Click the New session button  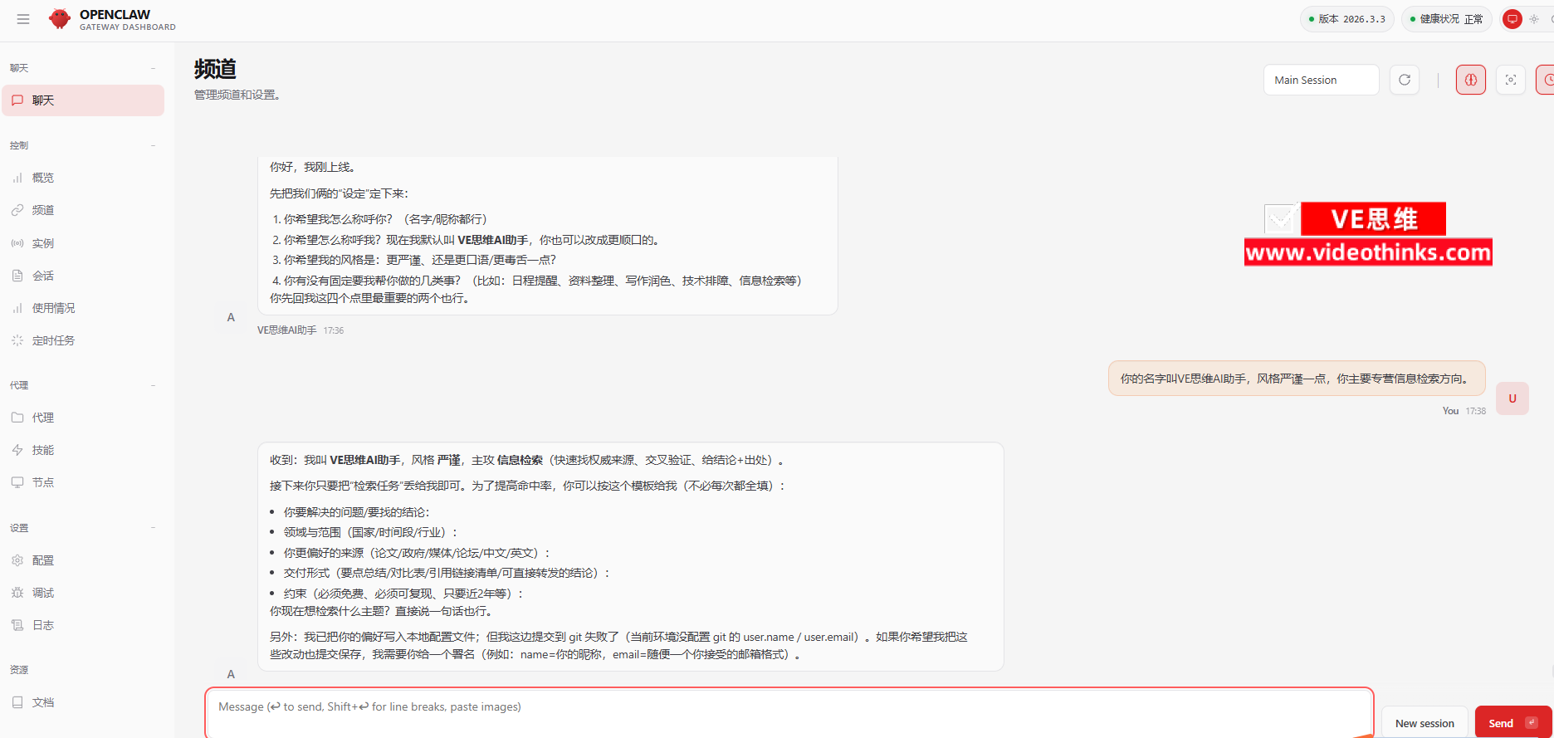(x=1424, y=723)
